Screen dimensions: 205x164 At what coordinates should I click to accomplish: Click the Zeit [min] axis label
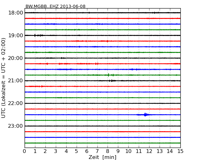coord(102,157)
